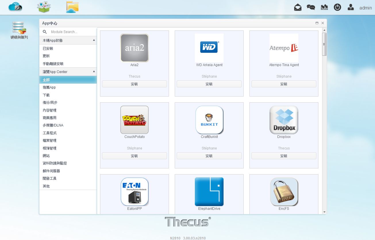Open the cloud dashboard icon in top bar

(x=16, y=7)
